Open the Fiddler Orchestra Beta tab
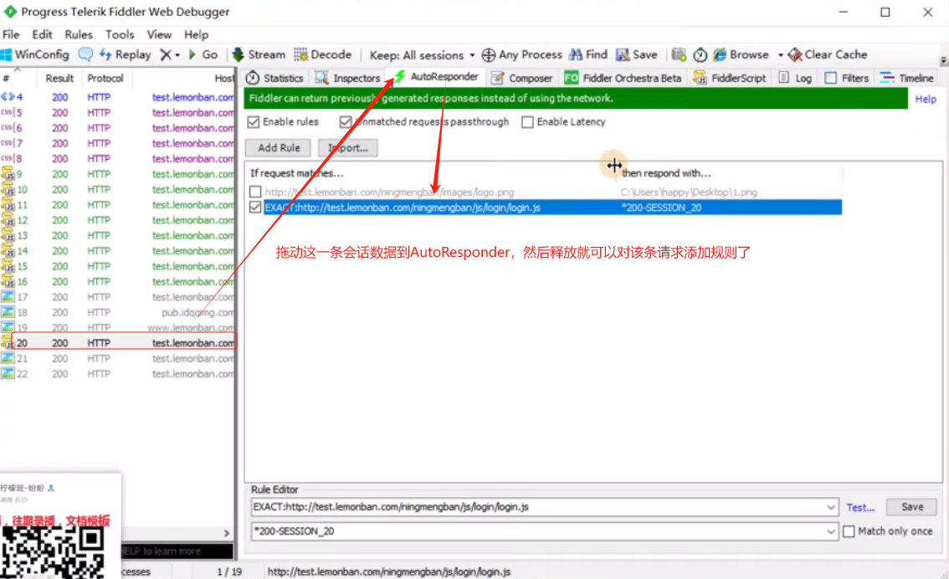The height and width of the screenshot is (579, 949). coord(623,78)
